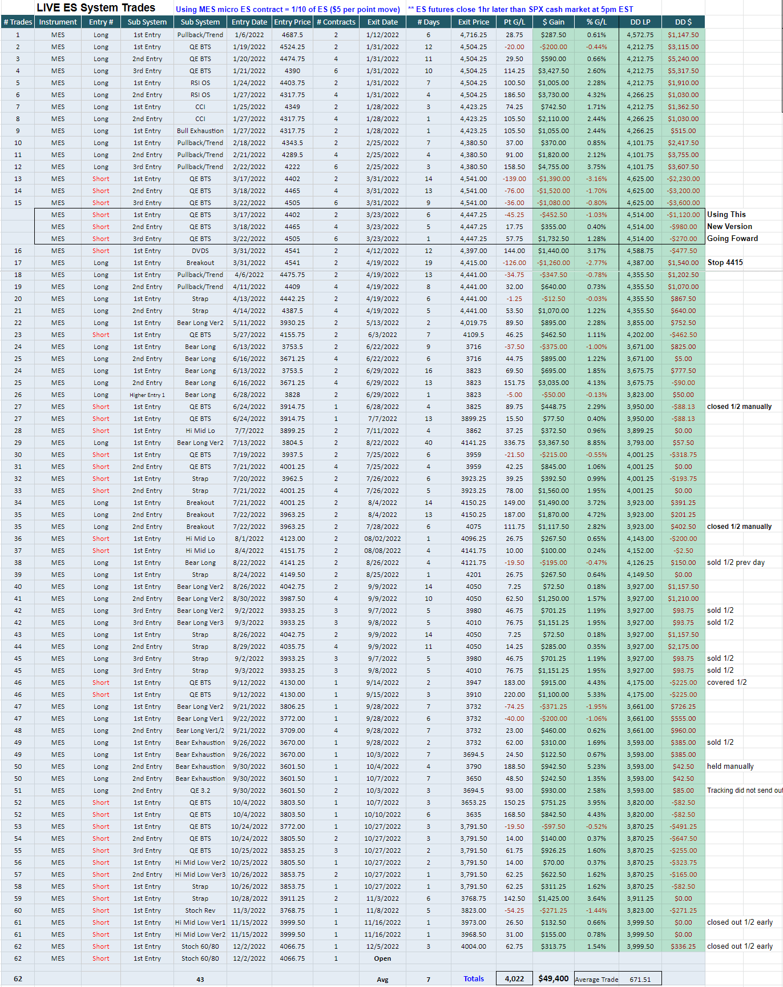Select the '-$1,520.00' loss cell

(553, 191)
